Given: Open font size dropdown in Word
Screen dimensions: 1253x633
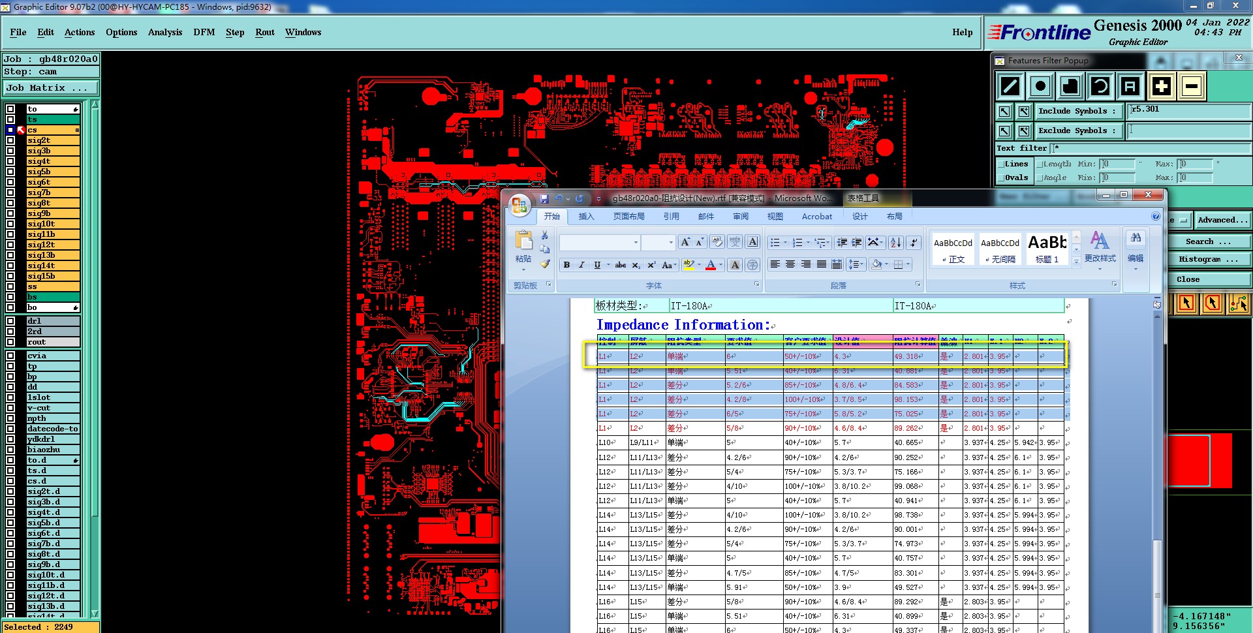Looking at the screenshot, I should pyautogui.click(x=671, y=243).
